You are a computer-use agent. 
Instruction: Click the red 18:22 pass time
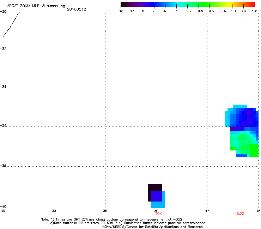click(x=239, y=214)
